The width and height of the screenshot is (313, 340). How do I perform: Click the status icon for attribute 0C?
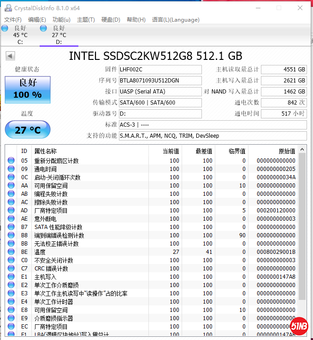point(11,177)
